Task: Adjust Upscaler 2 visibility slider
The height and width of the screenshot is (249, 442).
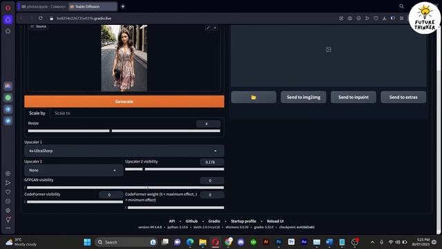Action: pyautogui.click(x=175, y=169)
